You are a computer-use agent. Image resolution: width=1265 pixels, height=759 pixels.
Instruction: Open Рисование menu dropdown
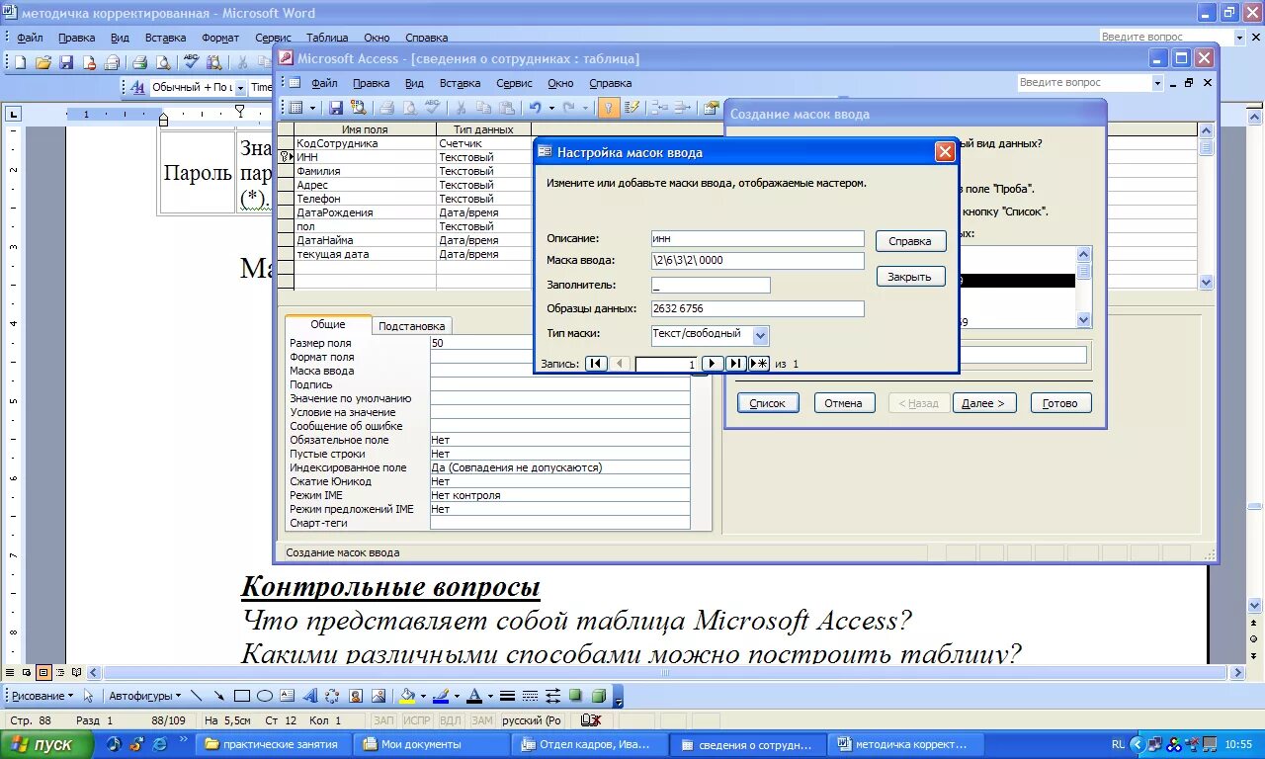41,696
